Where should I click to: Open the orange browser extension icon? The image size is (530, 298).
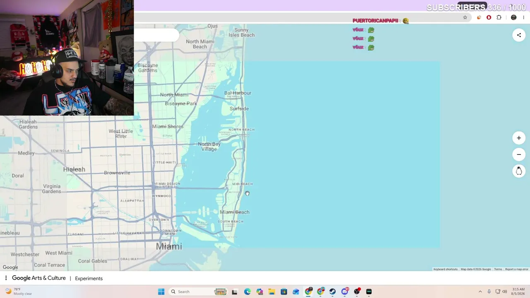[x=479, y=17]
